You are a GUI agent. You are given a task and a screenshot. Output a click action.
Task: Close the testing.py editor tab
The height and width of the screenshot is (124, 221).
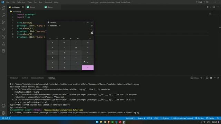(x=23, y=7)
